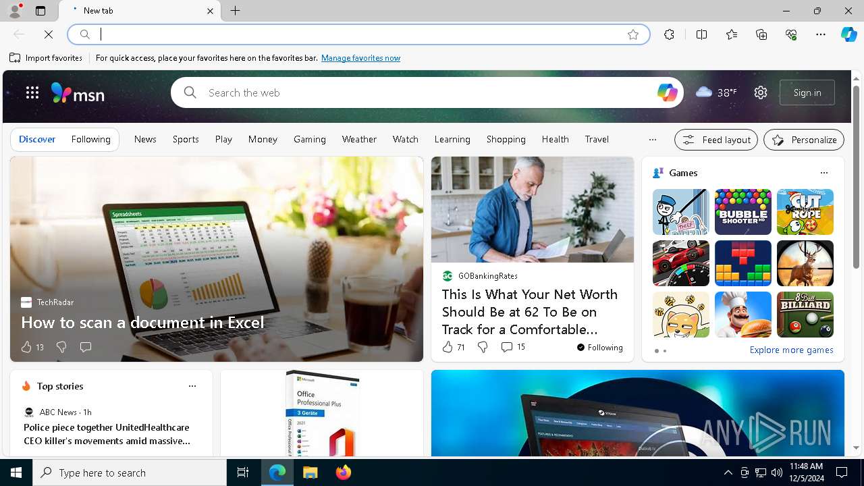Open the Gaming category
The width and height of the screenshot is (864, 486).
310,139
